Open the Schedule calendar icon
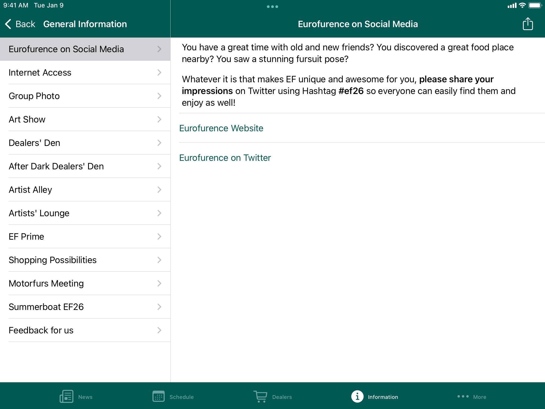The height and width of the screenshot is (409, 545). tap(158, 396)
